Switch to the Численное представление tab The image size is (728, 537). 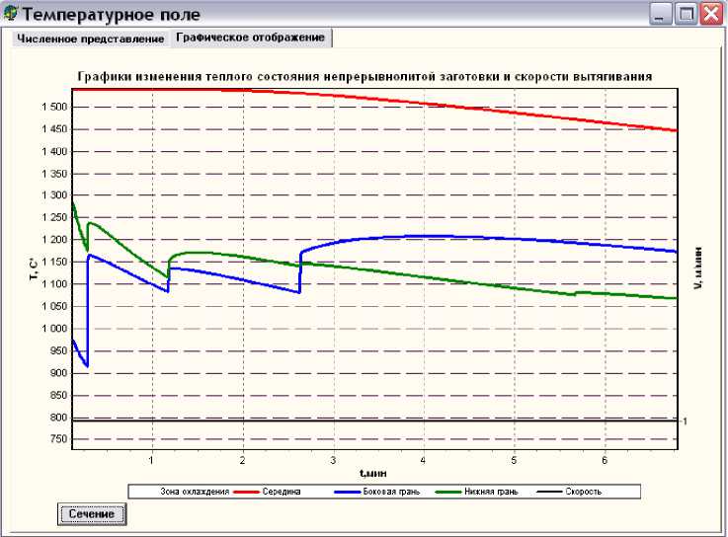pyautogui.click(x=91, y=38)
